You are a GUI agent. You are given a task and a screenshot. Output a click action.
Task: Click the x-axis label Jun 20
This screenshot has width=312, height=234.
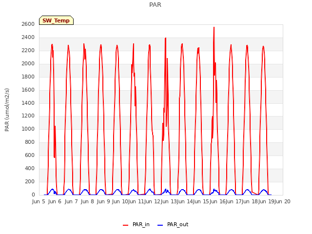pos(282,201)
